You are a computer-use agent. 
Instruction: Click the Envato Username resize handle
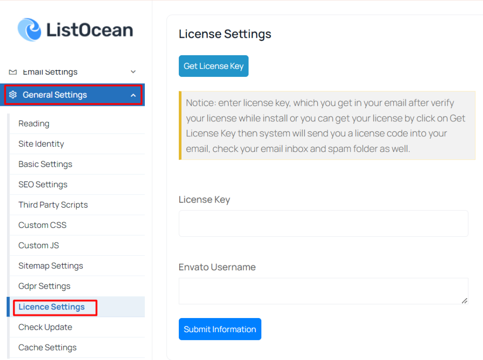pos(465,301)
